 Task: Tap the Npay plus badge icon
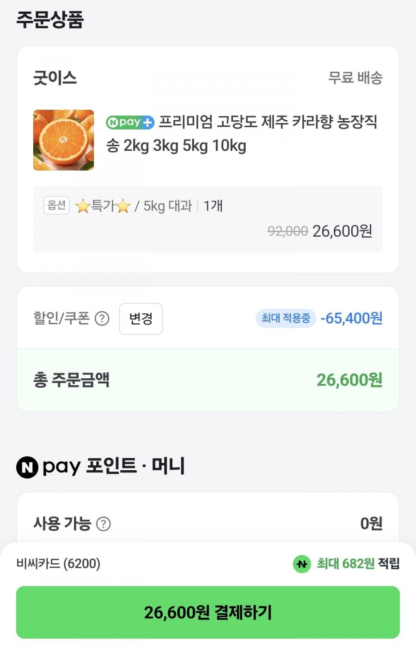(x=130, y=123)
